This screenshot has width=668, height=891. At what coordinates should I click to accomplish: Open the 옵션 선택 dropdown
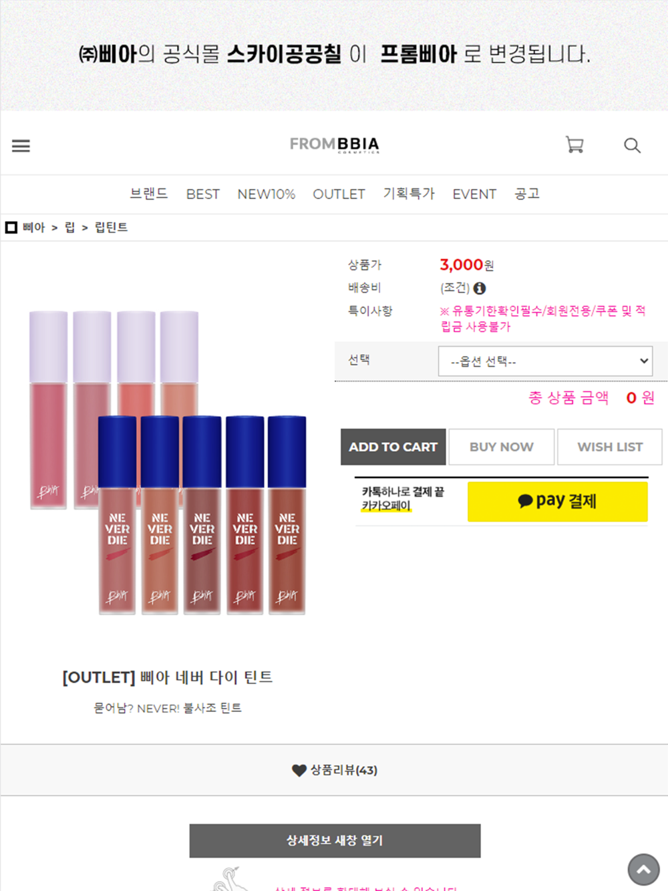click(545, 361)
